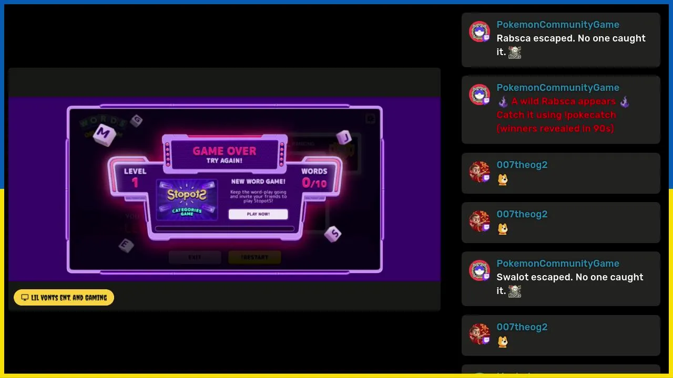Click PokemonCommunityGame avatar beside Rabsca escaped message
Image resolution: width=673 pixels, height=378 pixels.
click(480, 32)
